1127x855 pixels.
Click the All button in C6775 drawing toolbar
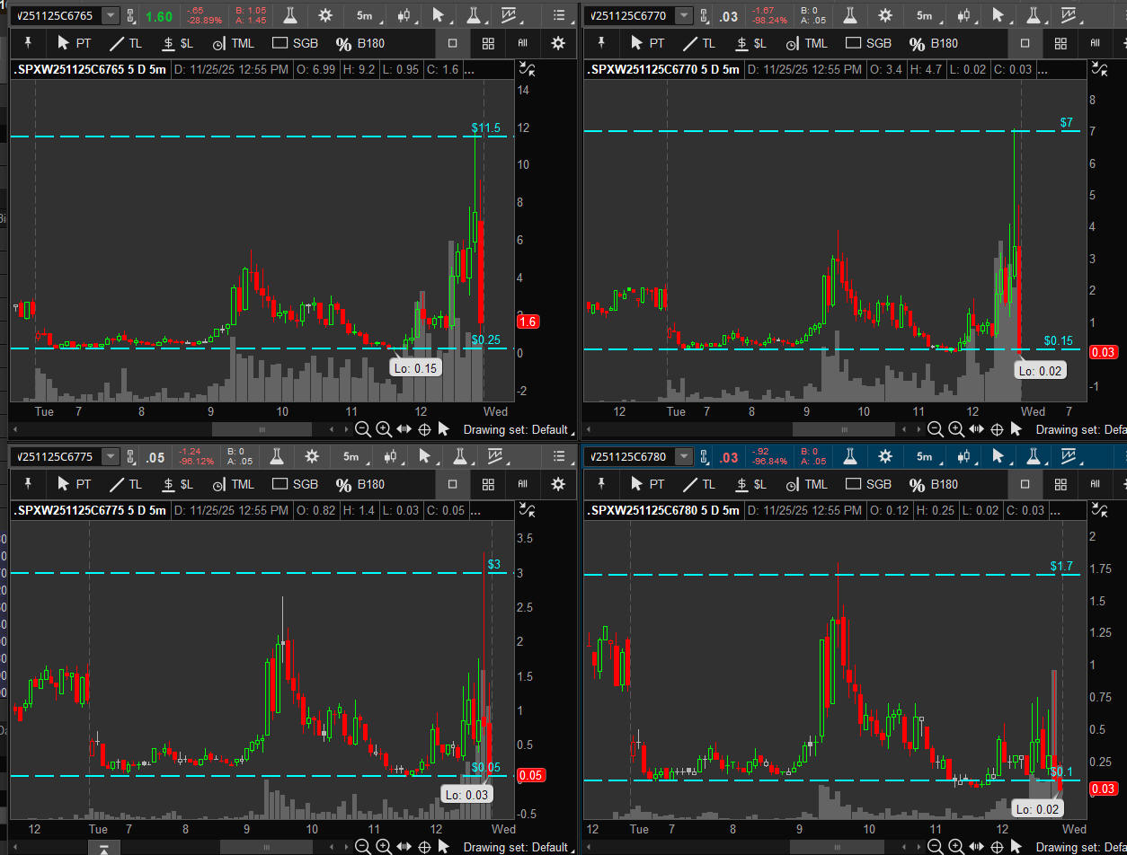pyautogui.click(x=522, y=484)
